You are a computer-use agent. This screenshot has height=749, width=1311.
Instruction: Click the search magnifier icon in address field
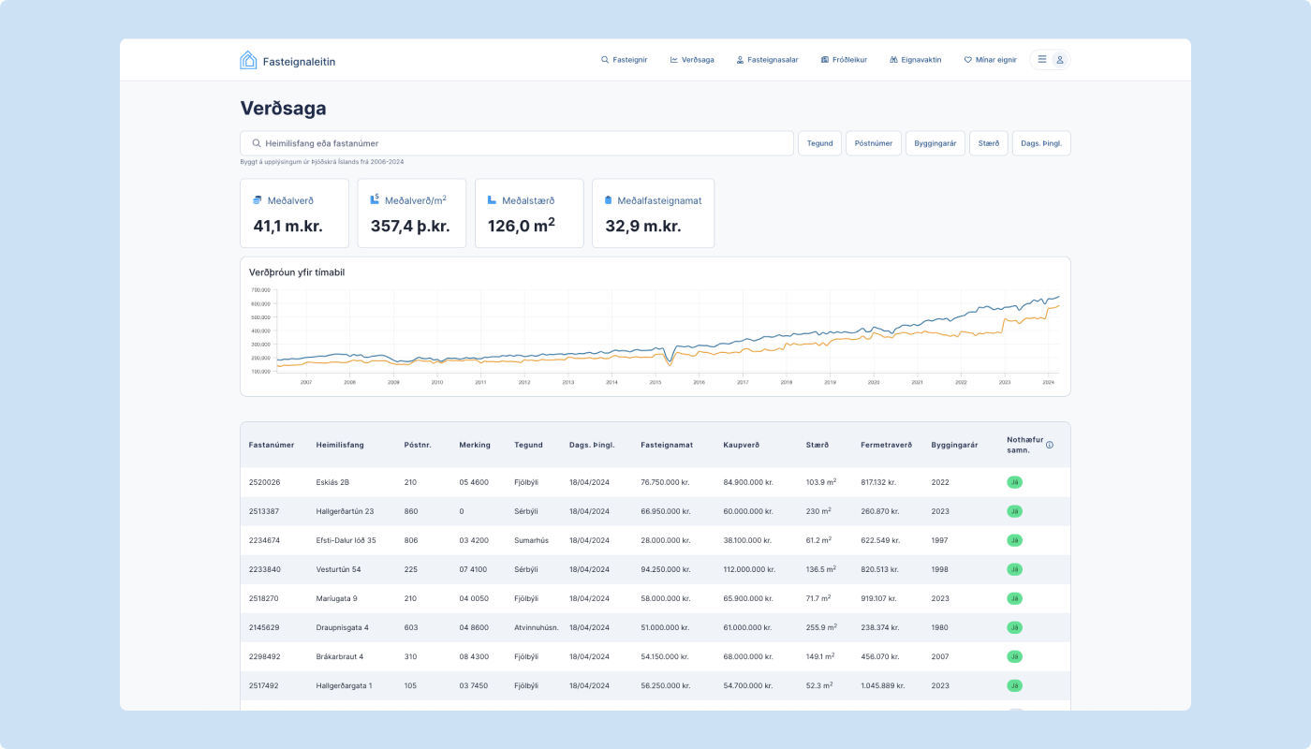(257, 143)
